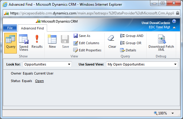Create a New view
The image size is (183, 119).
tap(52, 41)
